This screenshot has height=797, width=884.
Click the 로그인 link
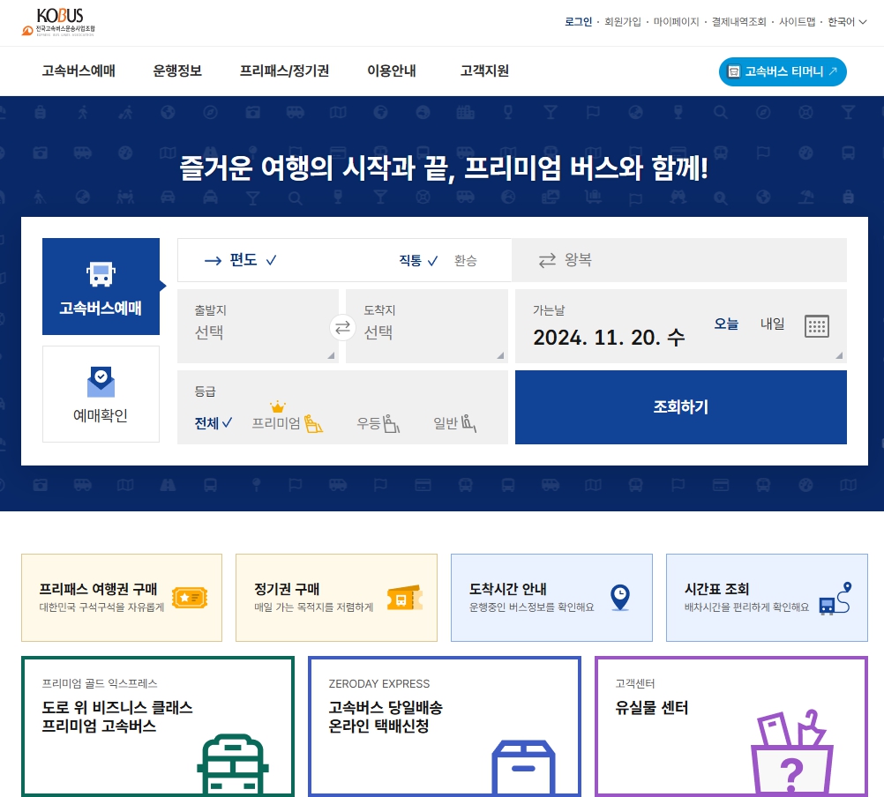(579, 19)
